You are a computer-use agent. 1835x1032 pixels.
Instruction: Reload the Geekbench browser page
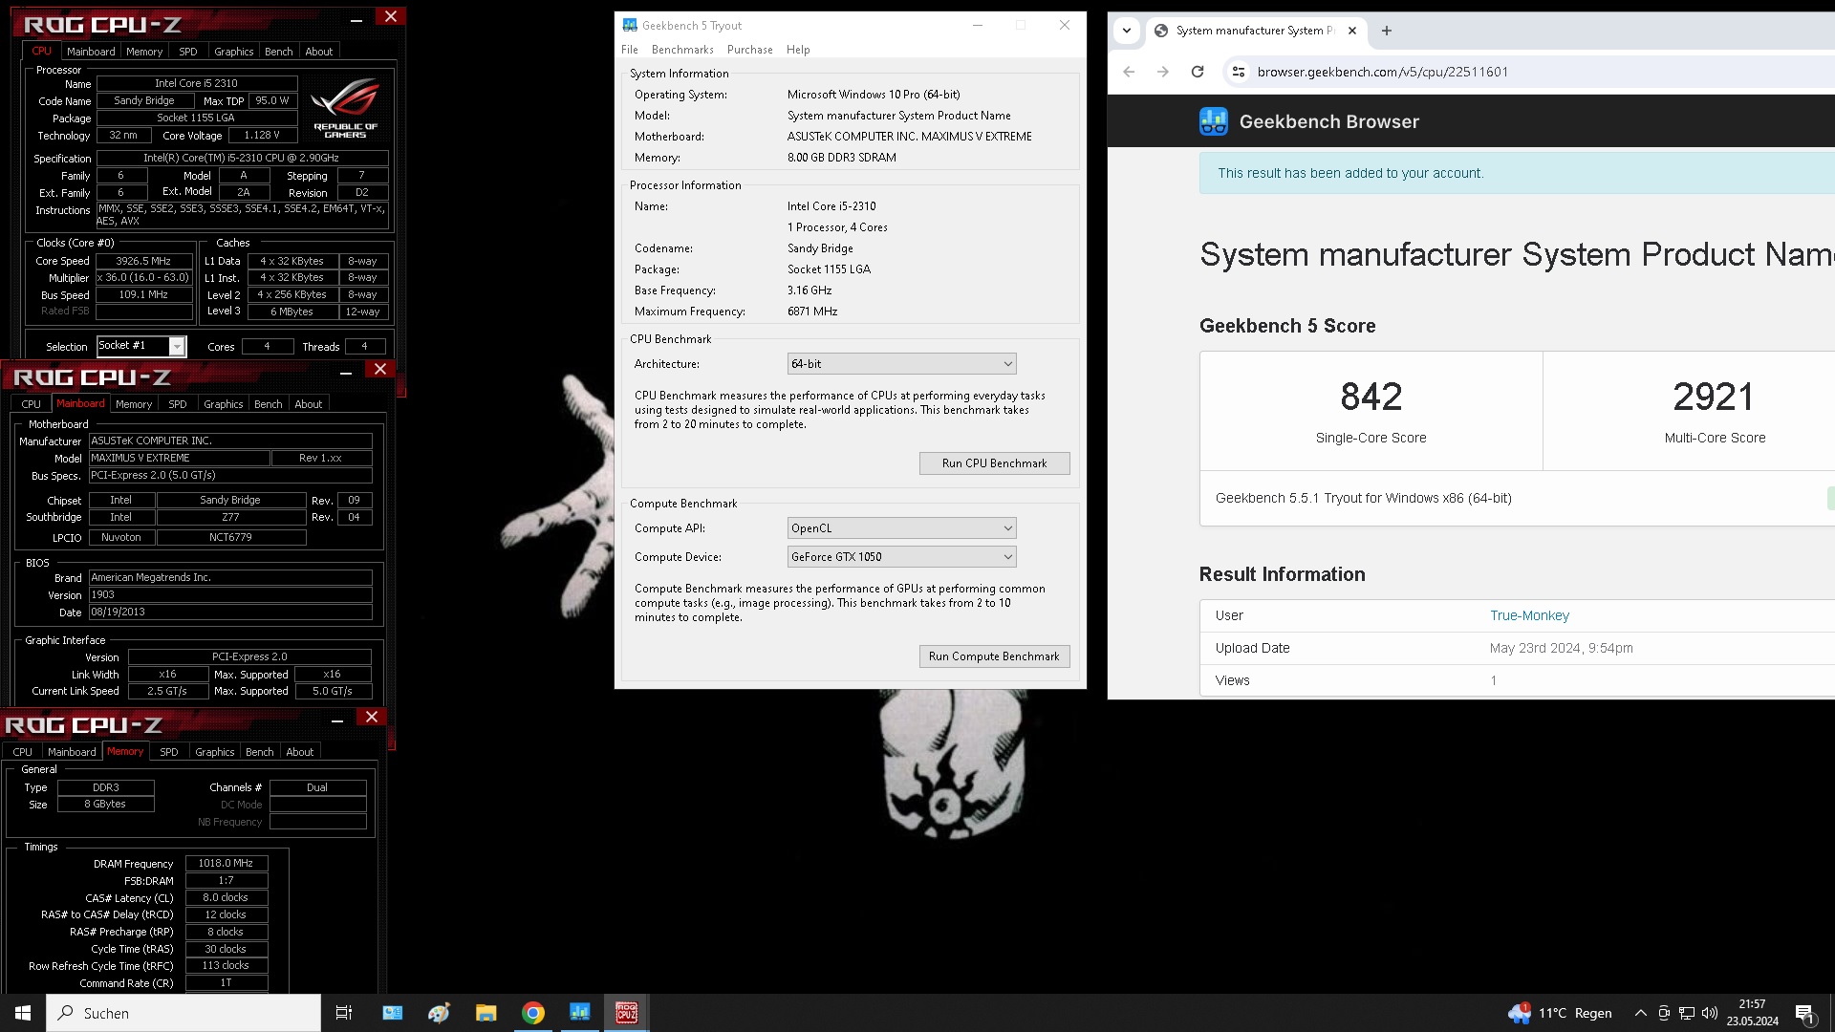(x=1198, y=72)
